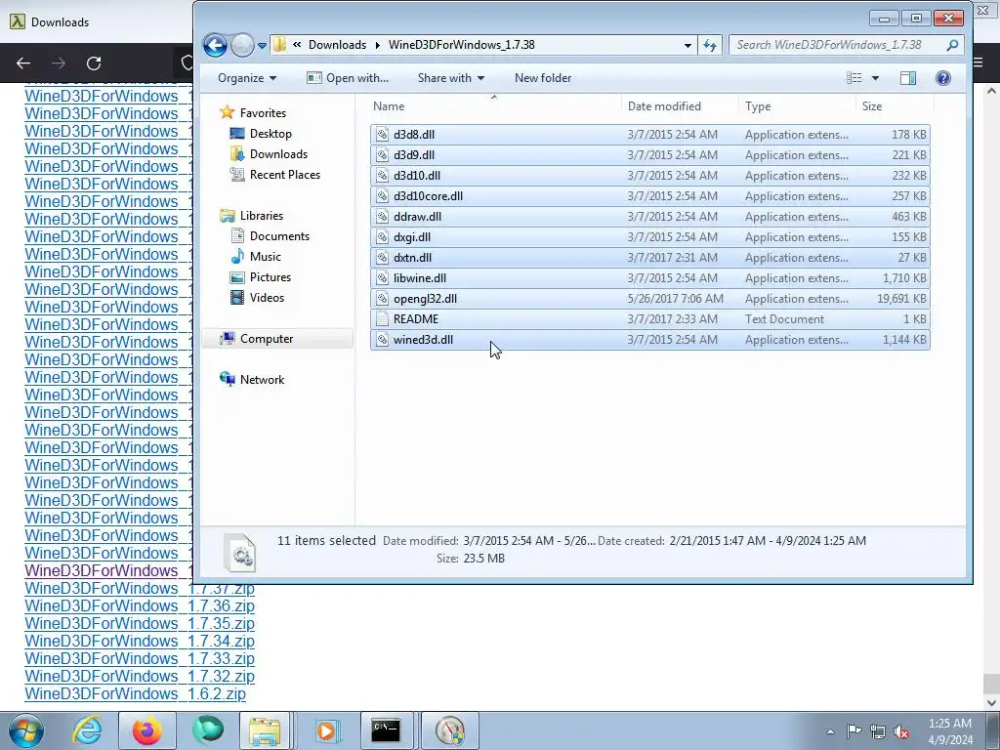Open Desktop in the Favorites list
The width and height of the screenshot is (1000, 750).
coord(261,133)
